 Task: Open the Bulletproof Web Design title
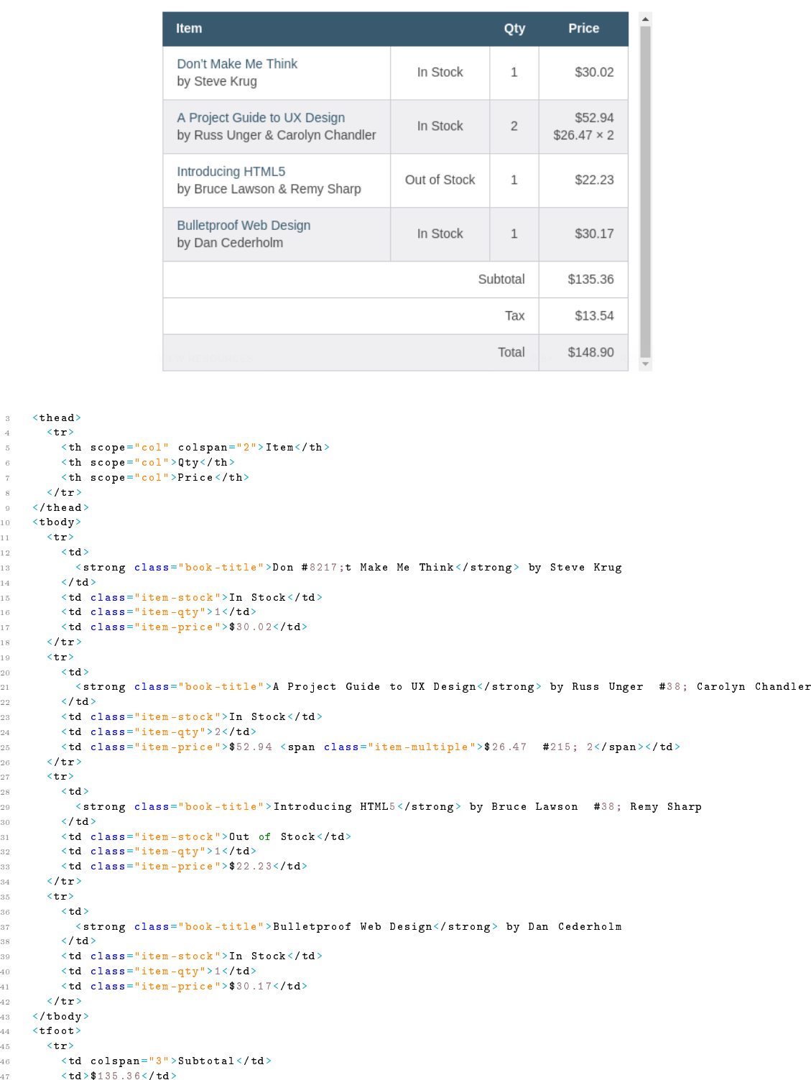click(x=244, y=226)
